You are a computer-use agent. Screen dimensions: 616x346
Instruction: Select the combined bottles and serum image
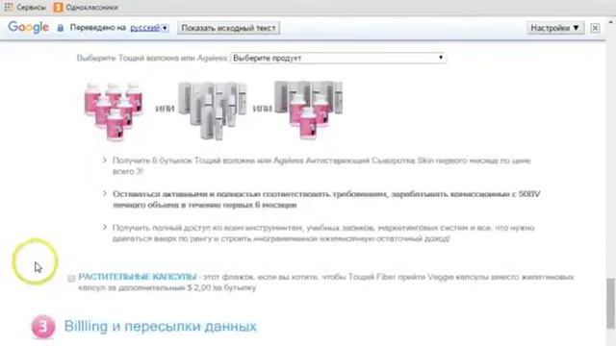308,110
